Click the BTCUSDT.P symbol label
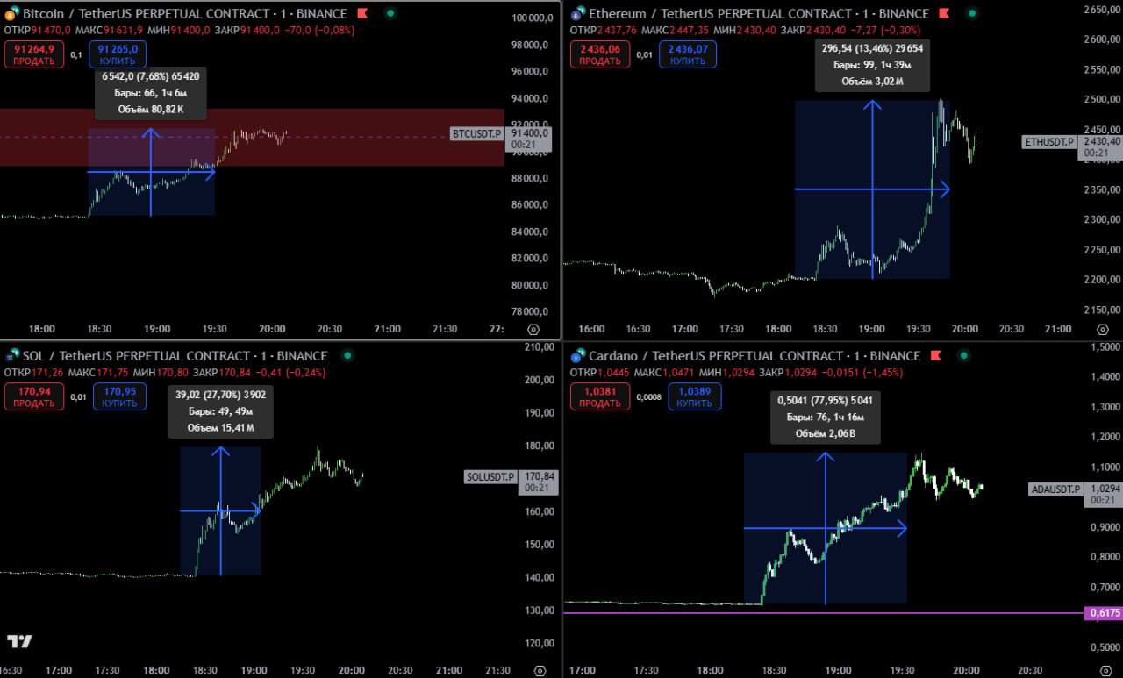This screenshot has height=678, width=1123. (x=476, y=133)
